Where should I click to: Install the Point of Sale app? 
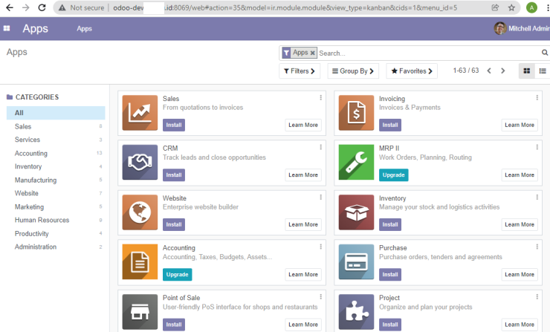pyautogui.click(x=174, y=325)
